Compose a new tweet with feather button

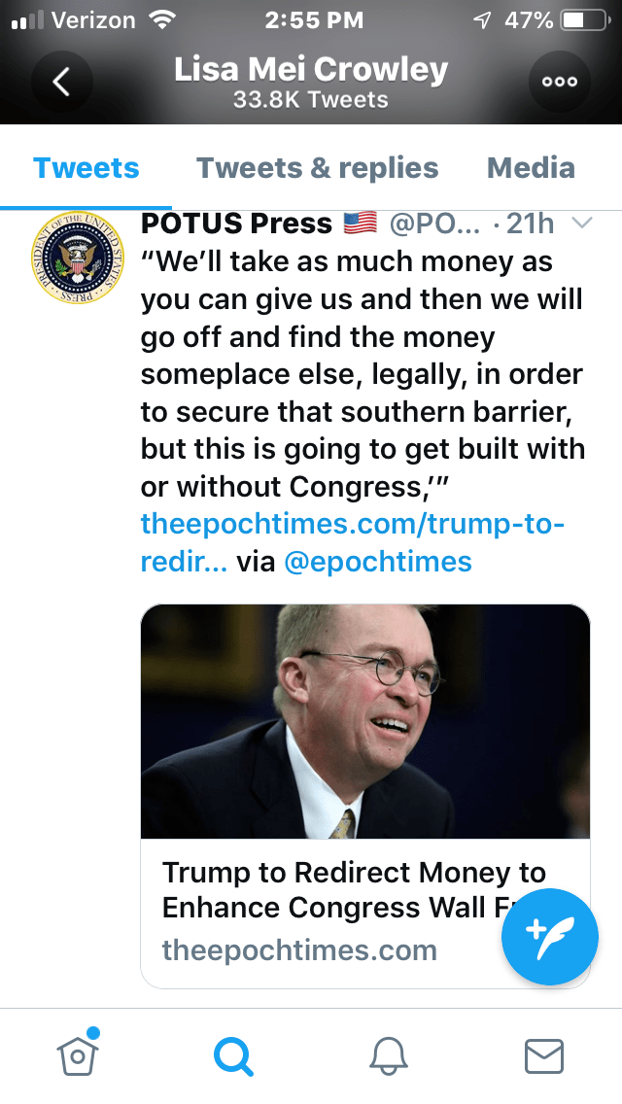point(549,937)
